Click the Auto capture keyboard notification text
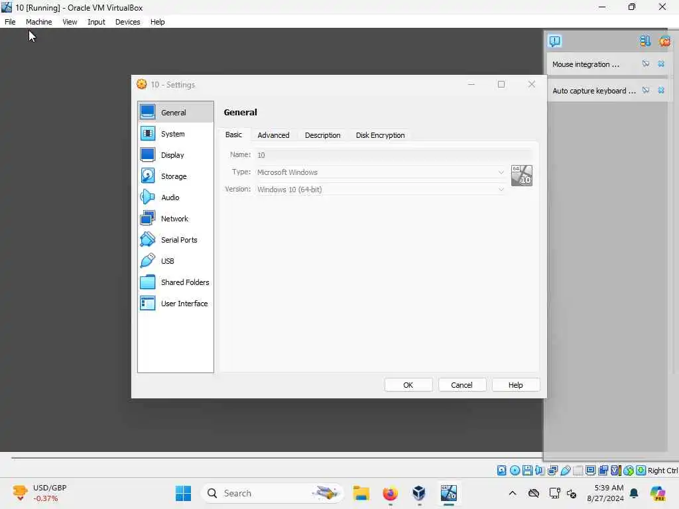Screen dimensions: 679x509 click(x=593, y=90)
